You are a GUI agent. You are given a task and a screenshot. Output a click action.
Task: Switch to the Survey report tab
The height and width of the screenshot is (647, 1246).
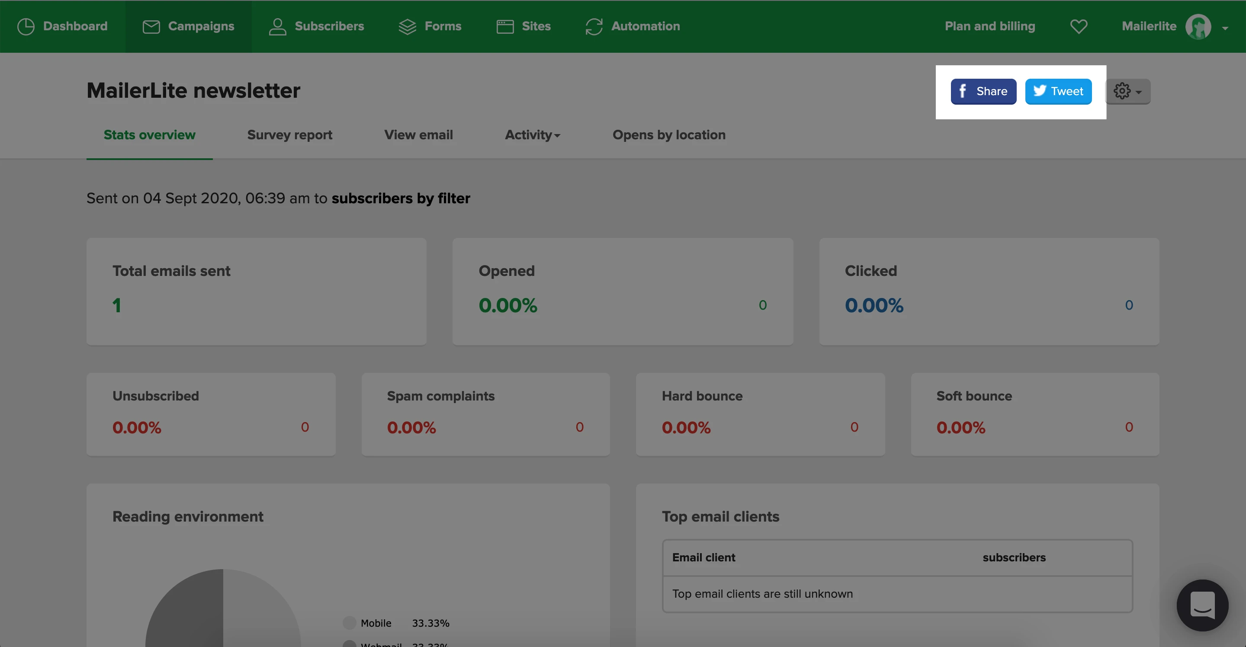(x=289, y=135)
